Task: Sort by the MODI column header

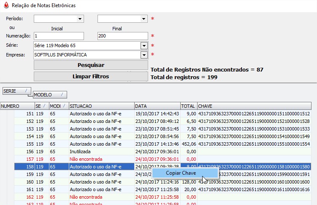Action: pos(59,106)
